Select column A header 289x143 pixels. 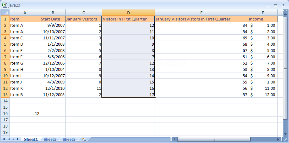point(25,13)
